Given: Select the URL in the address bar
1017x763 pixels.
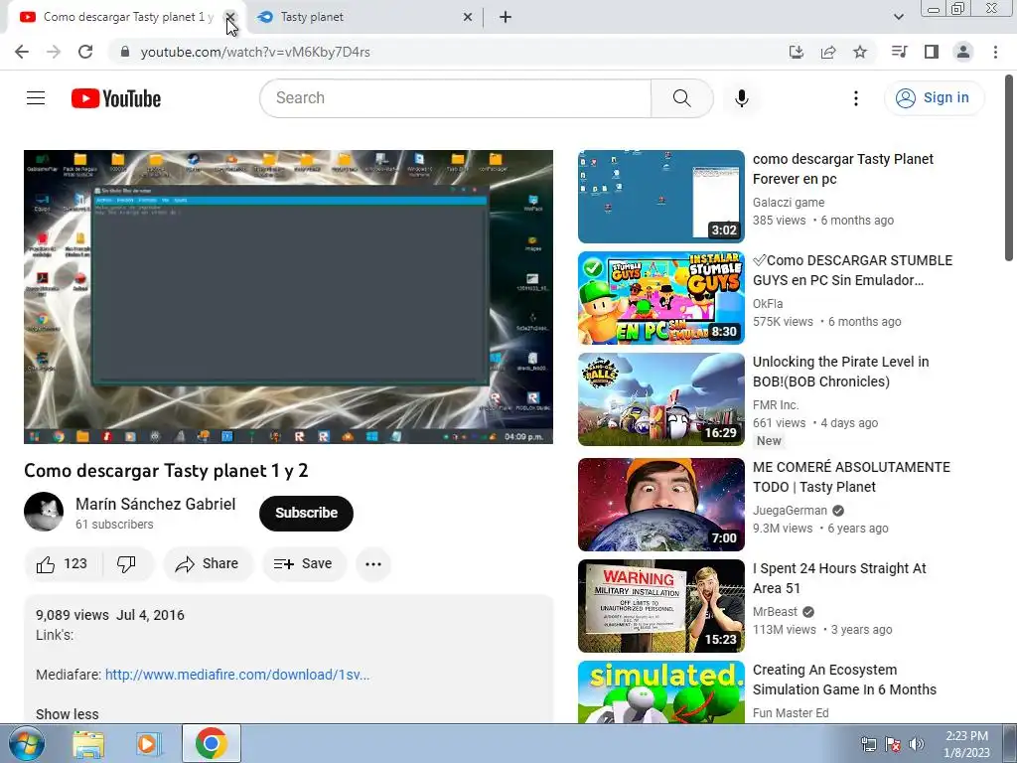Looking at the screenshot, I should pos(255,52).
